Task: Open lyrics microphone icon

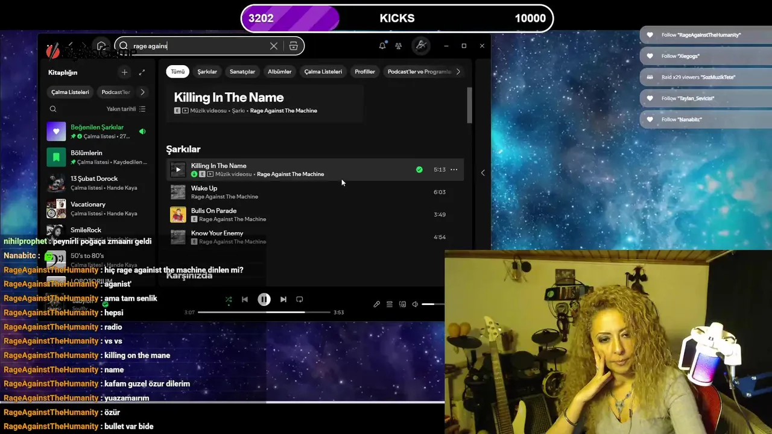Action: point(377,304)
